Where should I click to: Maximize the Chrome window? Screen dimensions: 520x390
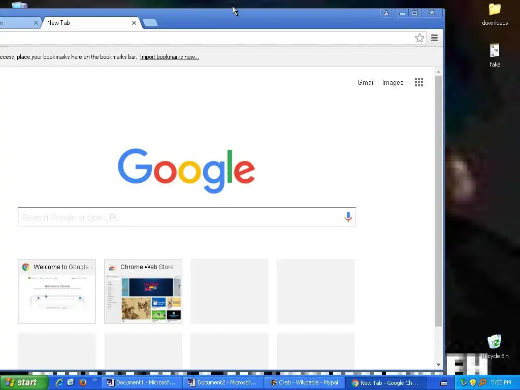pyautogui.click(x=415, y=13)
